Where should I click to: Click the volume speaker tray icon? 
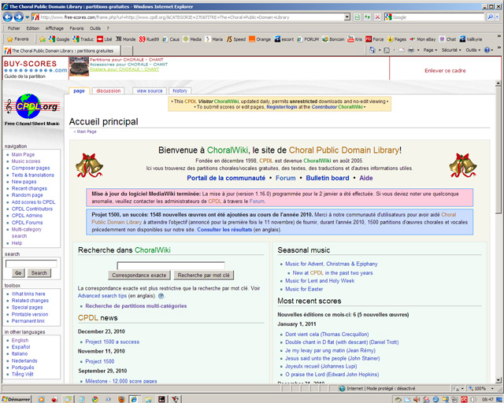click(x=417, y=400)
